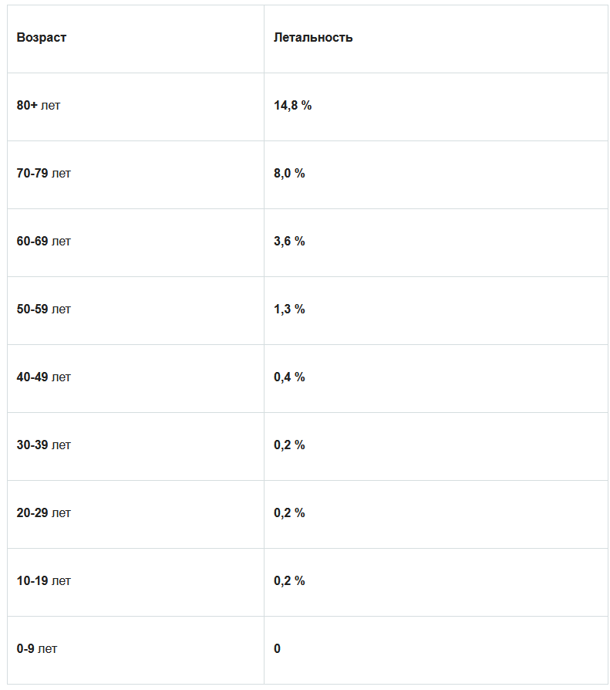Select the 20-29 лет age cell
This screenshot has height=690, width=610.
point(44,513)
